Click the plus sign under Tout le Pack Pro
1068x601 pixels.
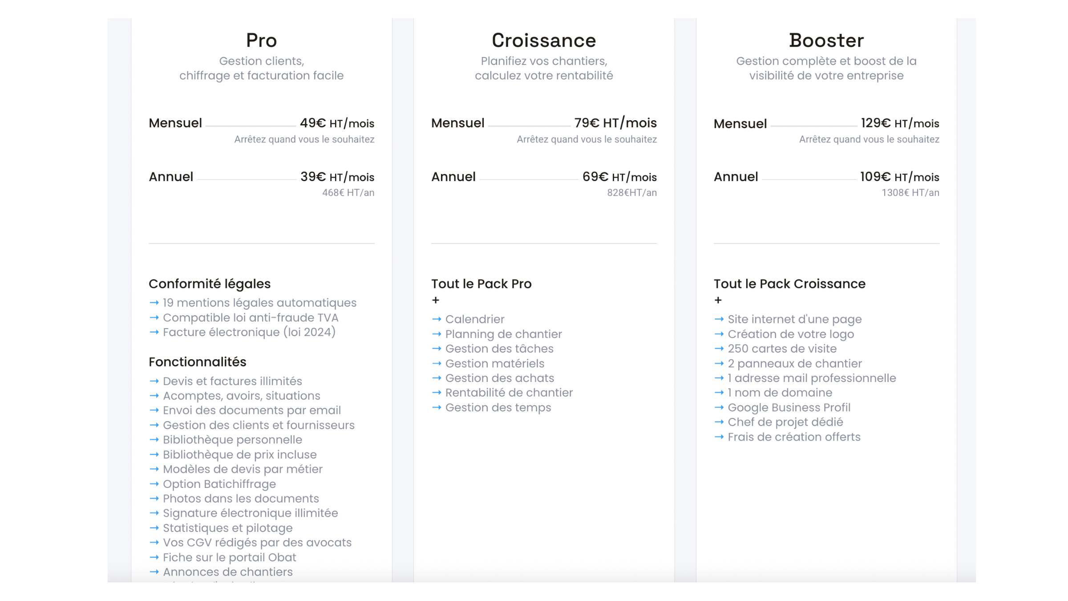point(436,300)
